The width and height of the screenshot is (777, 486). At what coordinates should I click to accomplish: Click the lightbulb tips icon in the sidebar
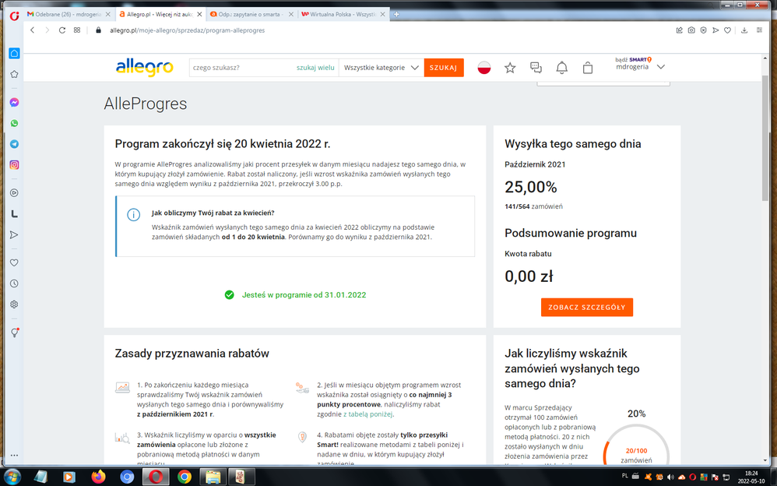[x=14, y=333]
